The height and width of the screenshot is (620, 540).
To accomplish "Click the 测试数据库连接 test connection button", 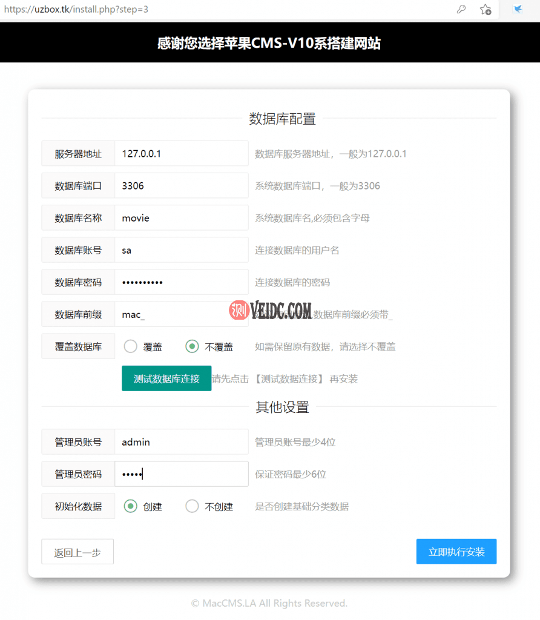I will pyautogui.click(x=166, y=378).
